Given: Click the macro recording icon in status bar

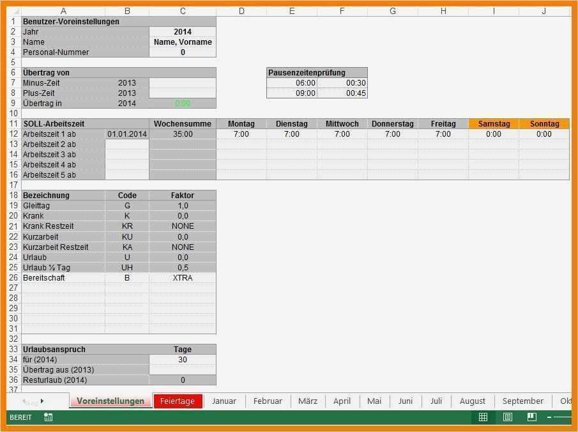Looking at the screenshot, I should (49, 417).
